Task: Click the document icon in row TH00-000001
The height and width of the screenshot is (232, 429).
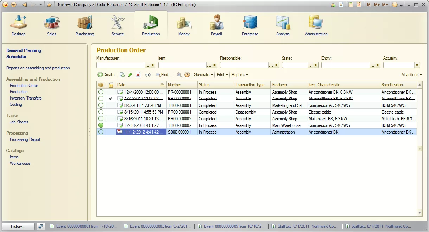Action: click(x=120, y=105)
